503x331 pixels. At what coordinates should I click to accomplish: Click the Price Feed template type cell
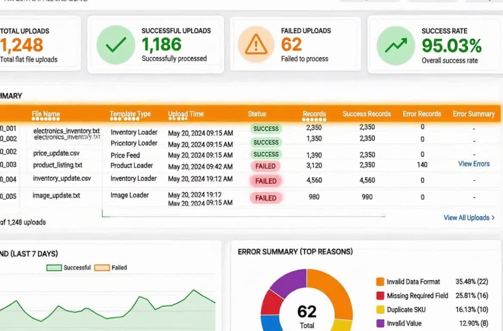[125, 155]
